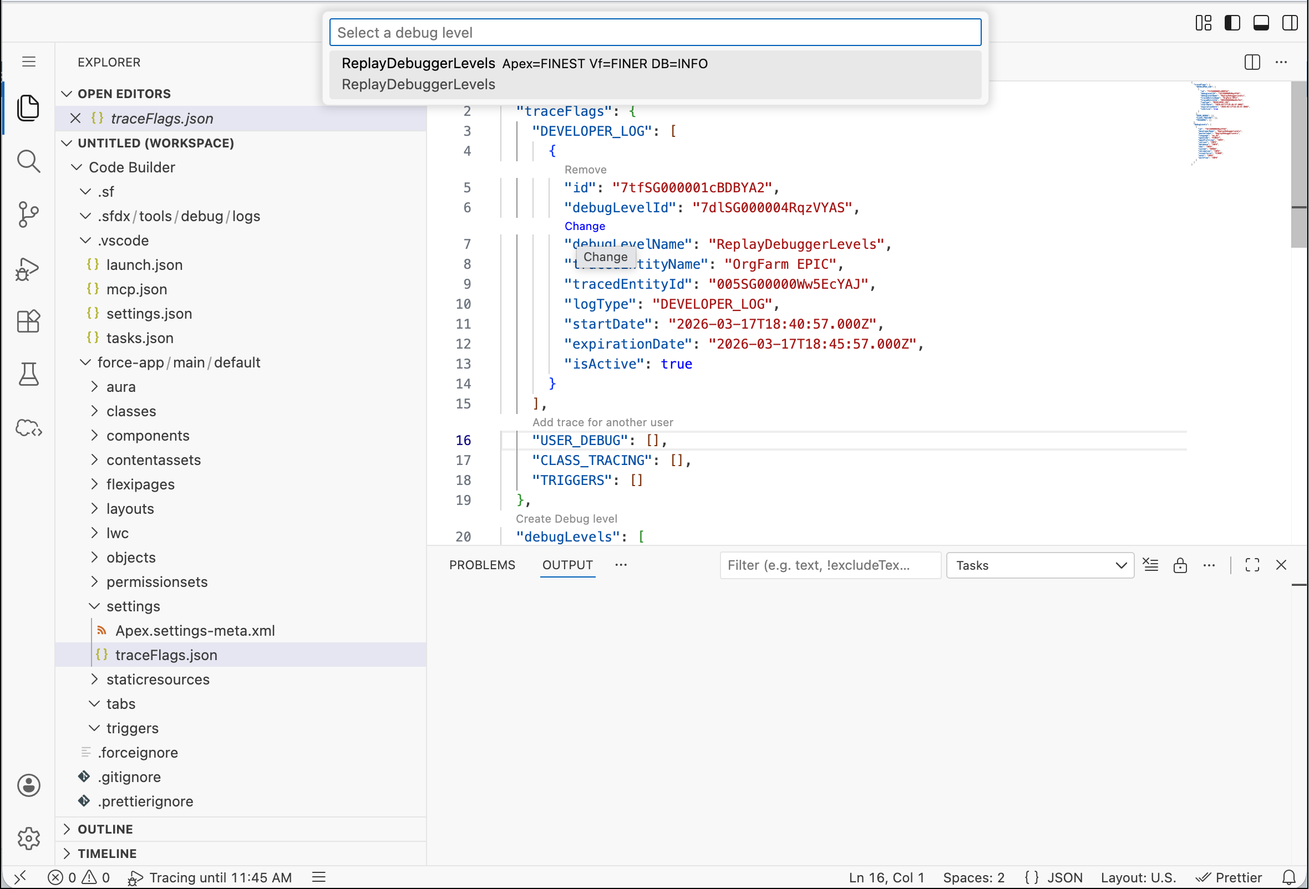Toggle the bottom panel icon
The width and height of the screenshot is (1309, 889).
pyautogui.click(x=1261, y=23)
